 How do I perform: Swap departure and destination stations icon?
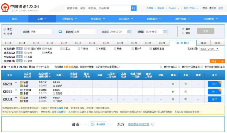(x=60, y=32)
